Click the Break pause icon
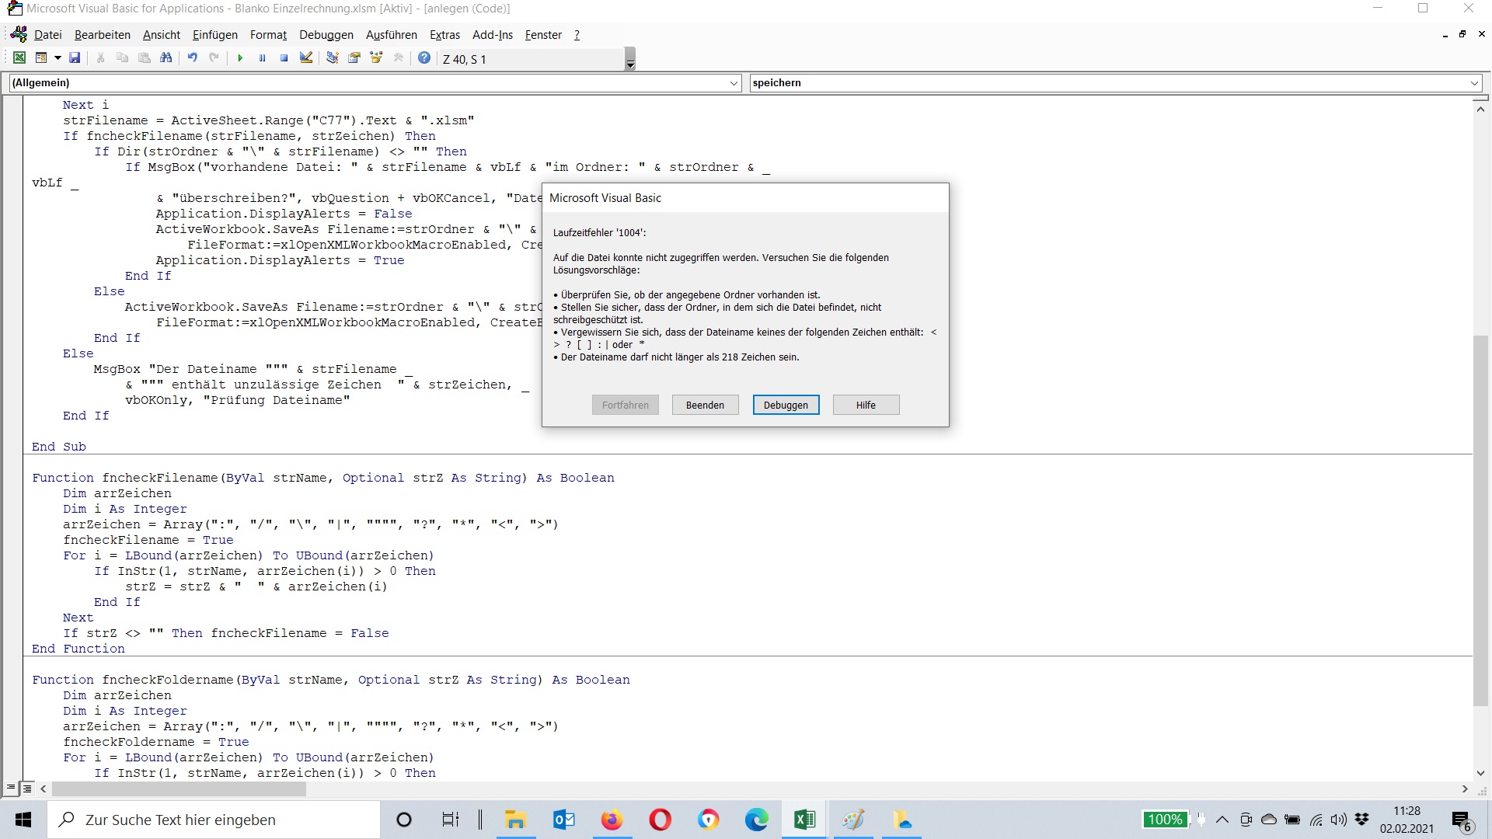The image size is (1492, 839). click(x=262, y=58)
